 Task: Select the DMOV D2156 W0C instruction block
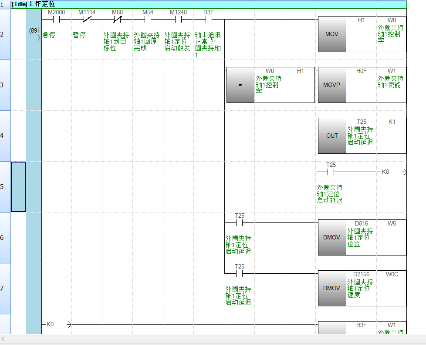(x=362, y=288)
